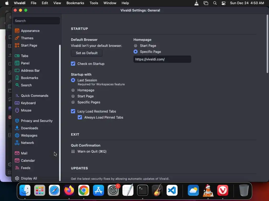Select Homepage Start Page radio button
Screen dimensions: 269x201
[x=136, y=46]
